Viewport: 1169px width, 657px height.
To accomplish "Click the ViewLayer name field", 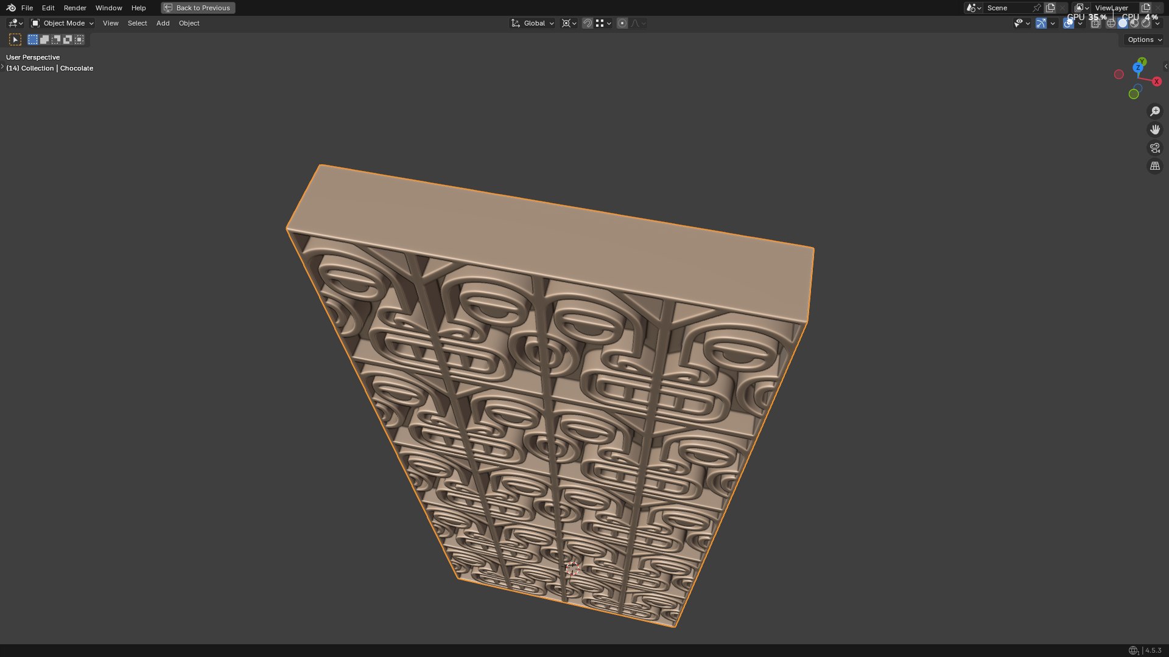I will (1114, 8).
